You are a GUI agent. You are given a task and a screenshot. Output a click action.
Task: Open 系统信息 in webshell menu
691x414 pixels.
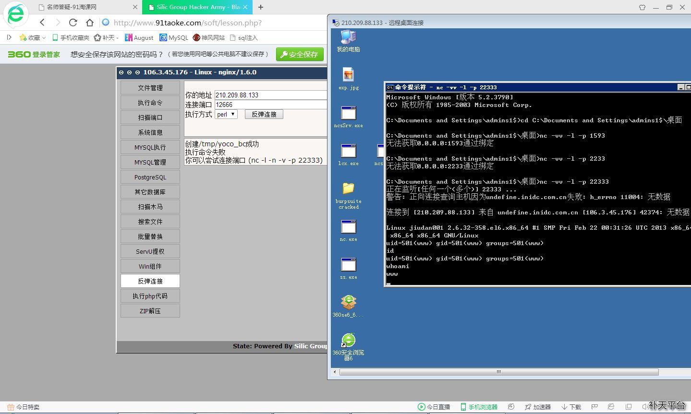pyautogui.click(x=150, y=132)
